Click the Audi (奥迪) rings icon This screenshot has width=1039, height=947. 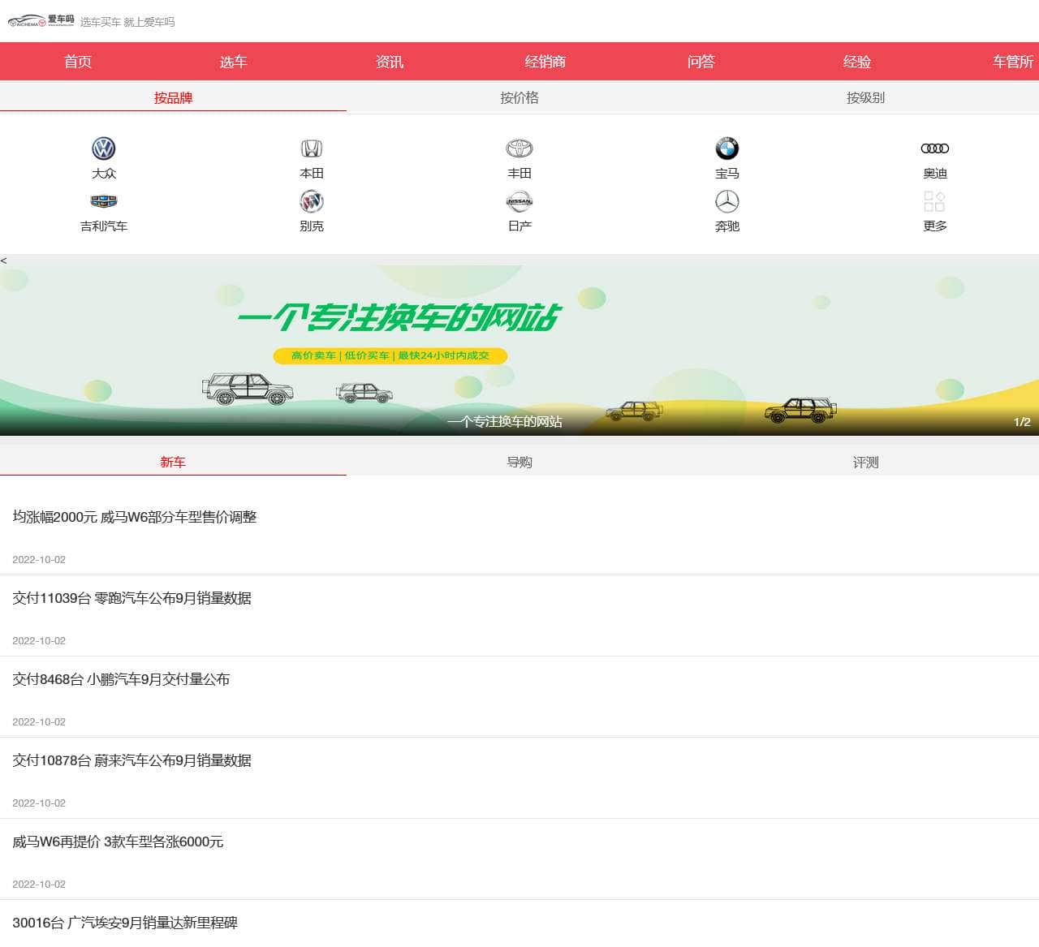click(x=935, y=149)
